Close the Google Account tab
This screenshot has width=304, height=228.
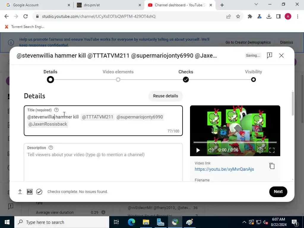click(x=69, y=5)
